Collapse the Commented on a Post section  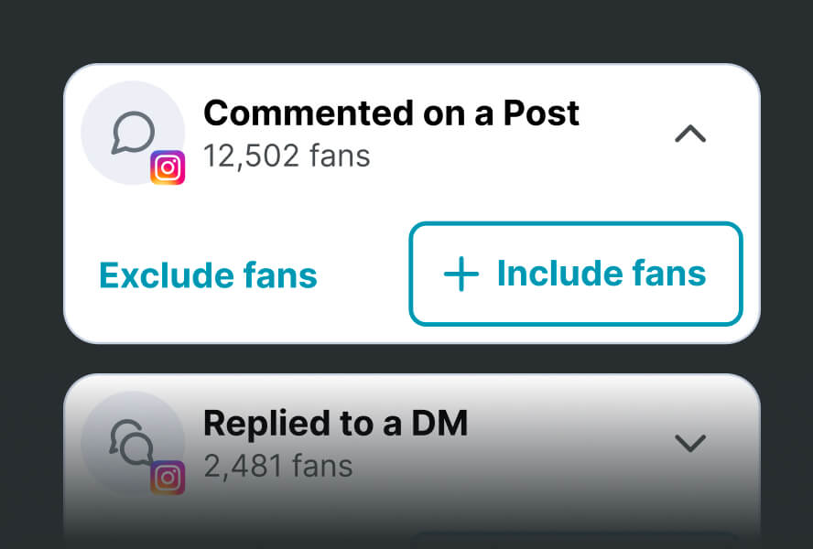(690, 135)
